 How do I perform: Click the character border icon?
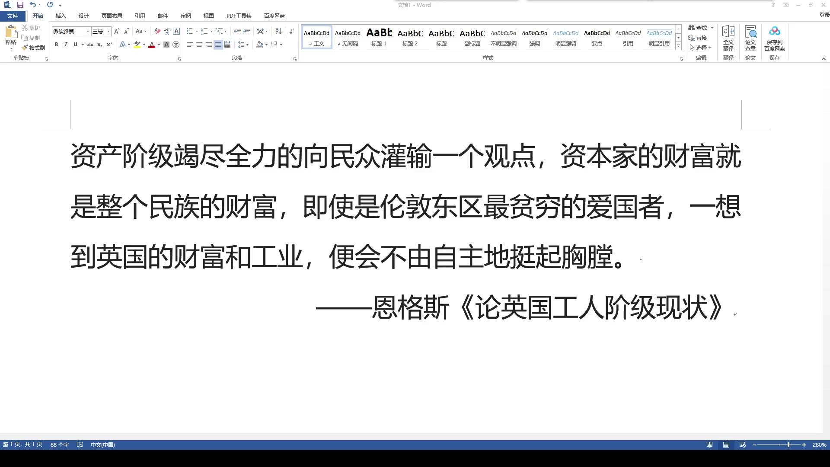click(176, 31)
